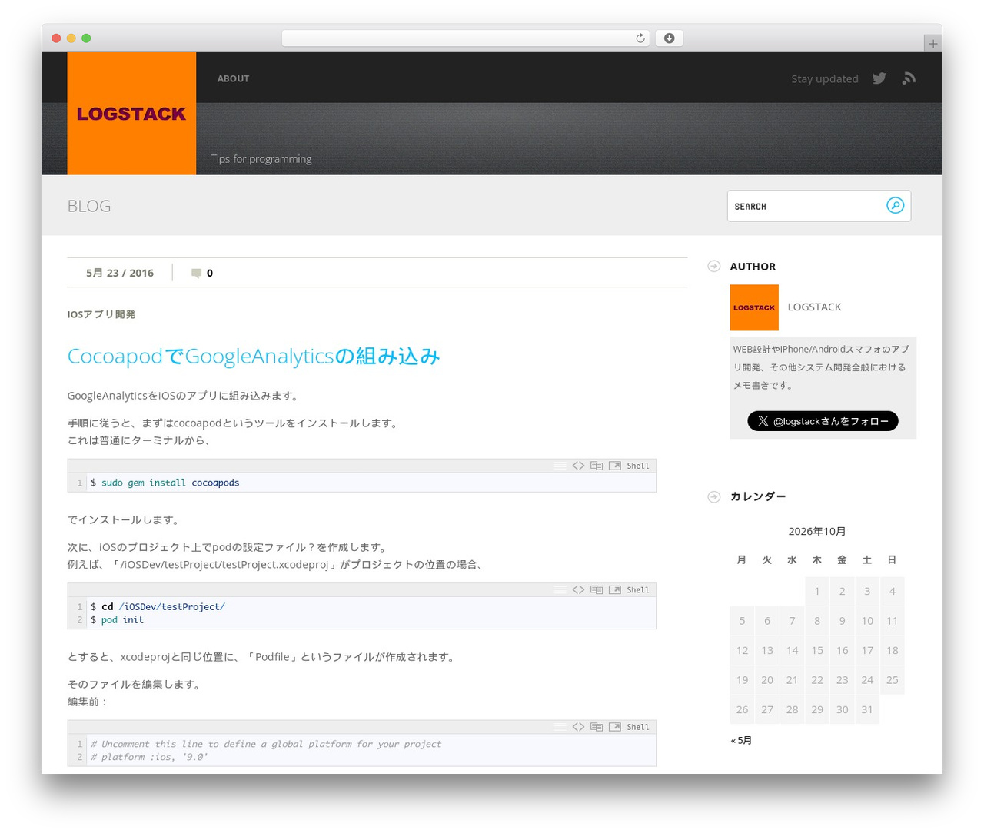The image size is (984, 833).
Task: Toggle plain code view on the sudo gem install block
Action: pyautogui.click(x=578, y=466)
